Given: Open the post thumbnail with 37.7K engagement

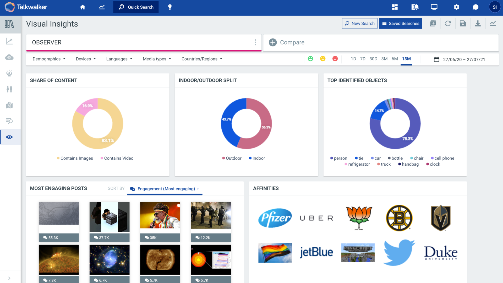Looking at the screenshot, I should tap(110, 217).
